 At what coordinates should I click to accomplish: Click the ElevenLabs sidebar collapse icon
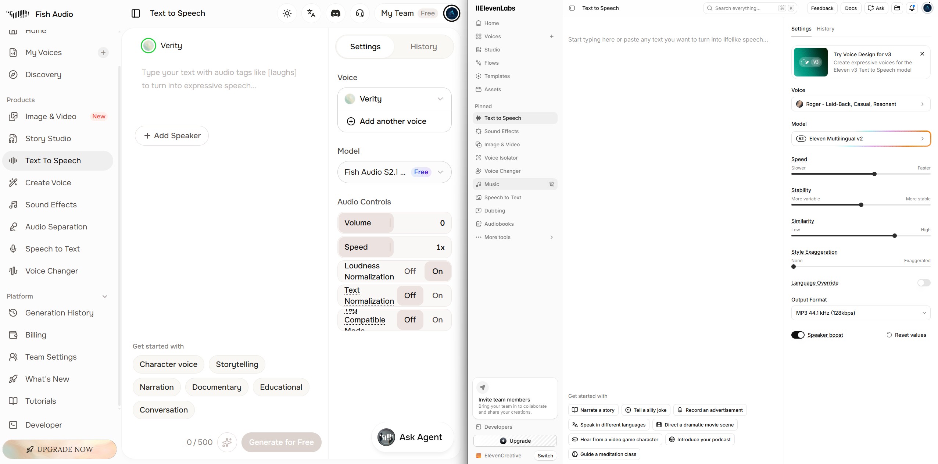coord(572,8)
